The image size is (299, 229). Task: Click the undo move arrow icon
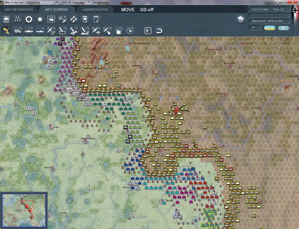click(159, 31)
